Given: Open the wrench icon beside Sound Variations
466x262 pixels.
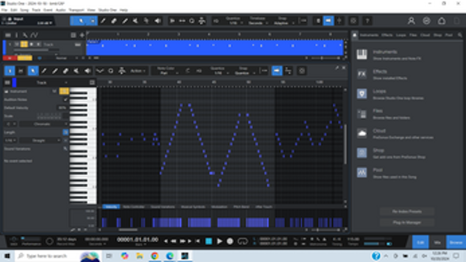Looking at the screenshot, I should click(65, 149).
